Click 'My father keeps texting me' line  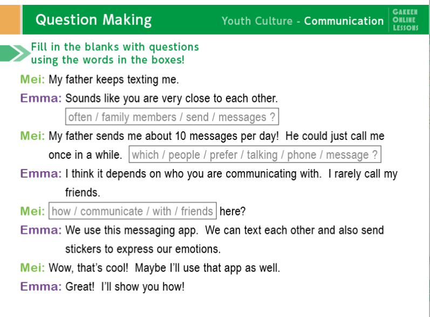click(113, 79)
